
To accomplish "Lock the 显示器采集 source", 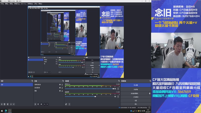I will click(62, 88).
